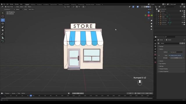Screen dimensions: 186x104
Task: Open the Object Mode dropdown
Action: click(10, 7)
